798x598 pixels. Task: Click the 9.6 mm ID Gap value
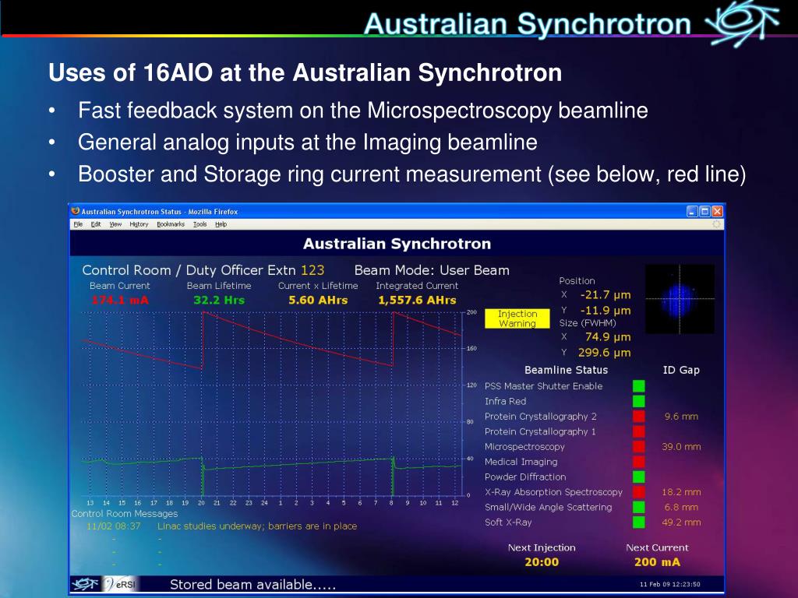pos(681,417)
